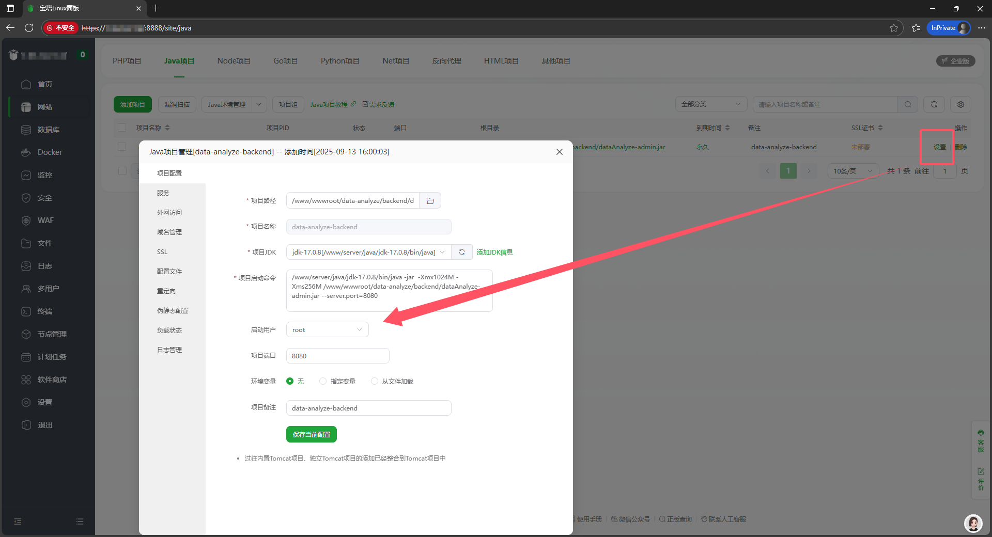The image size is (992, 537).
Task: Open the 反向代理 tab
Action: pos(446,60)
